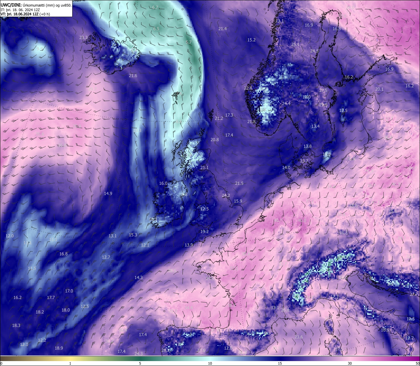Click the map title 'UWC/DINI: Úrkomumætti (mm) og uv850.'
Screen dimensions: 420x366
tap(36, 5)
